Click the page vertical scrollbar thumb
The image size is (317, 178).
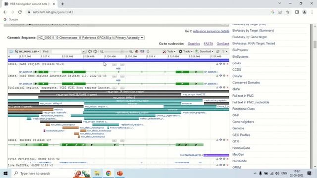click(x=315, y=44)
